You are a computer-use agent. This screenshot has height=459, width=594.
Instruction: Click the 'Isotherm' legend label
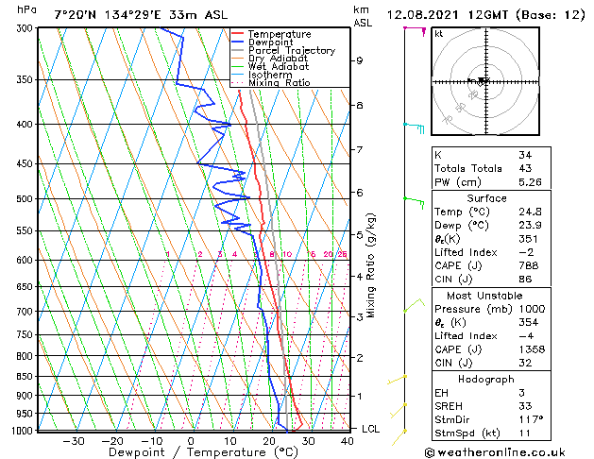(x=270, y=75)
